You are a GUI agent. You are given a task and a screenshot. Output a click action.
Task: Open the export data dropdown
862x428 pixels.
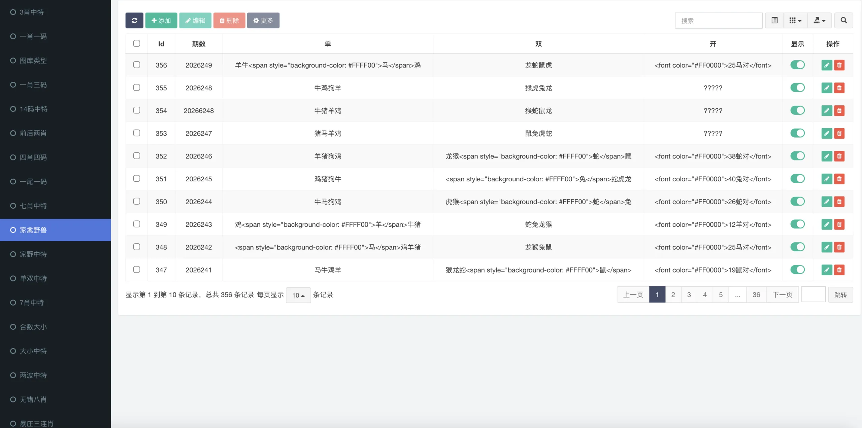tap(820, 21)
